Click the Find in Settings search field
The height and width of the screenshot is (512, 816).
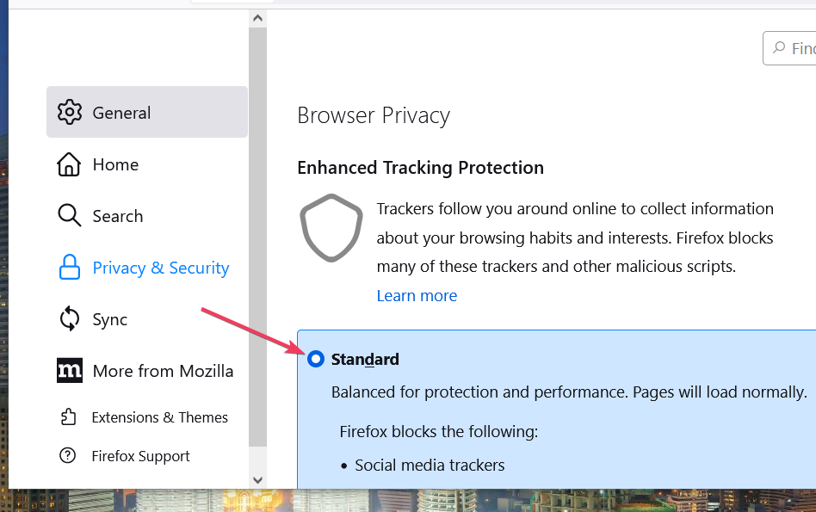coord(789,48)
